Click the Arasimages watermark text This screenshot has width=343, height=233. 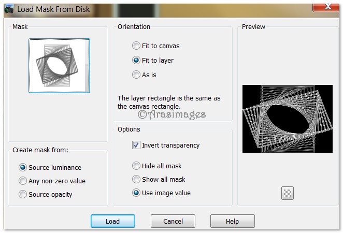171,114
